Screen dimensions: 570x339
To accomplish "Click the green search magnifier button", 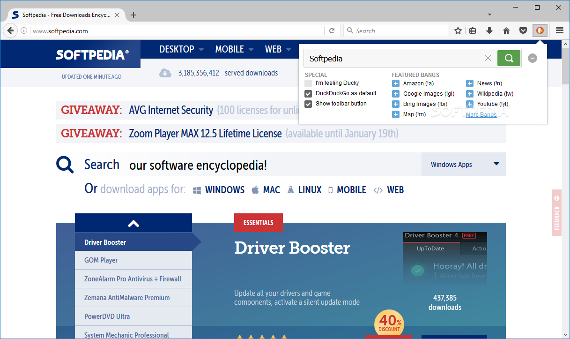I will coord(509,58).
